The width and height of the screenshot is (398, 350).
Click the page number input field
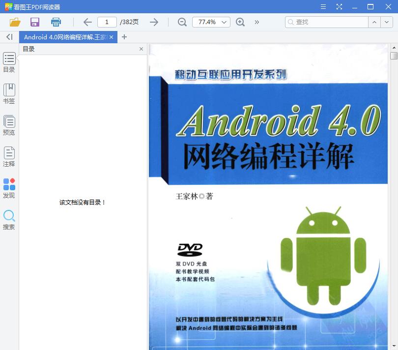(x=107, y=22)
